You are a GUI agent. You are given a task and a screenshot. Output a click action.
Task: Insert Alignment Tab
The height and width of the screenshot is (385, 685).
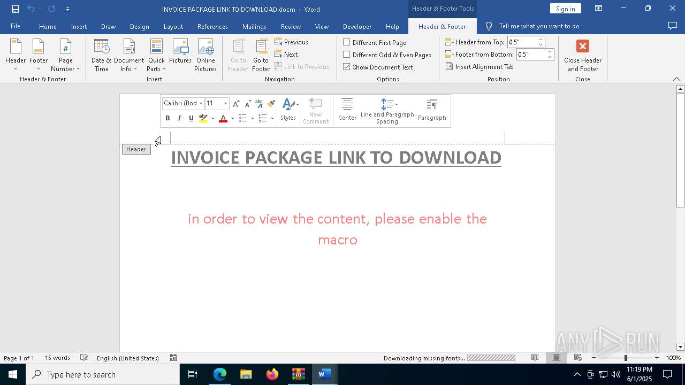pyautogui.click(x=479, y=66)
